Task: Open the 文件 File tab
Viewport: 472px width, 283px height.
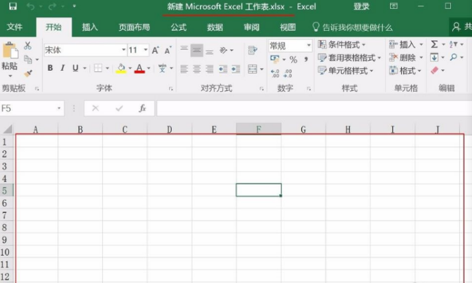Action: (14, 27)
